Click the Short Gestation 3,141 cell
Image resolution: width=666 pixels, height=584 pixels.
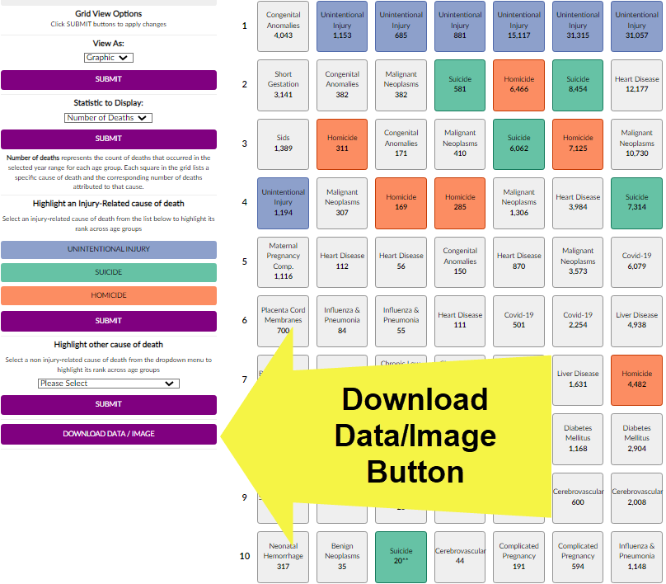coord(283,85)
